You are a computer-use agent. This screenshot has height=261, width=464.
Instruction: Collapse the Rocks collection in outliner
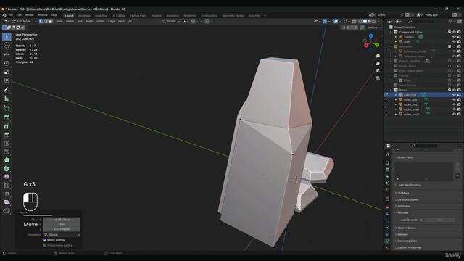[391, 90]
